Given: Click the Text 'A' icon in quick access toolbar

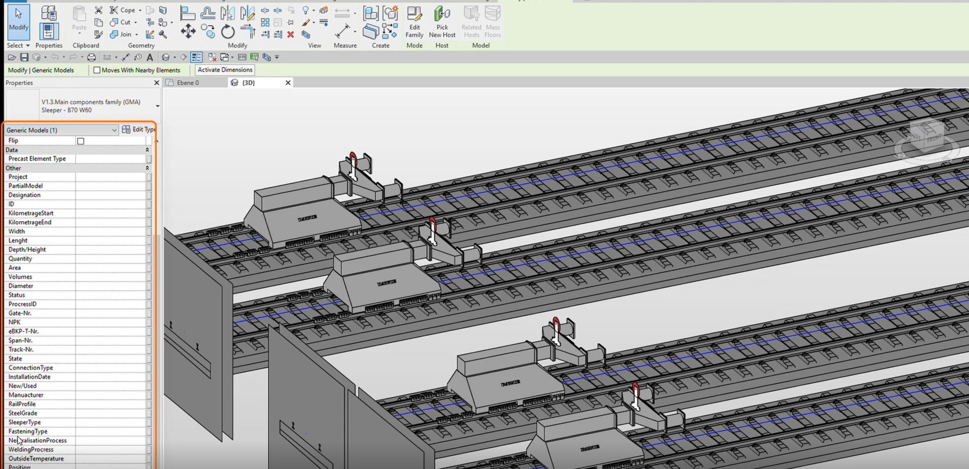Looking at the screenshot, I should [150, 57].
